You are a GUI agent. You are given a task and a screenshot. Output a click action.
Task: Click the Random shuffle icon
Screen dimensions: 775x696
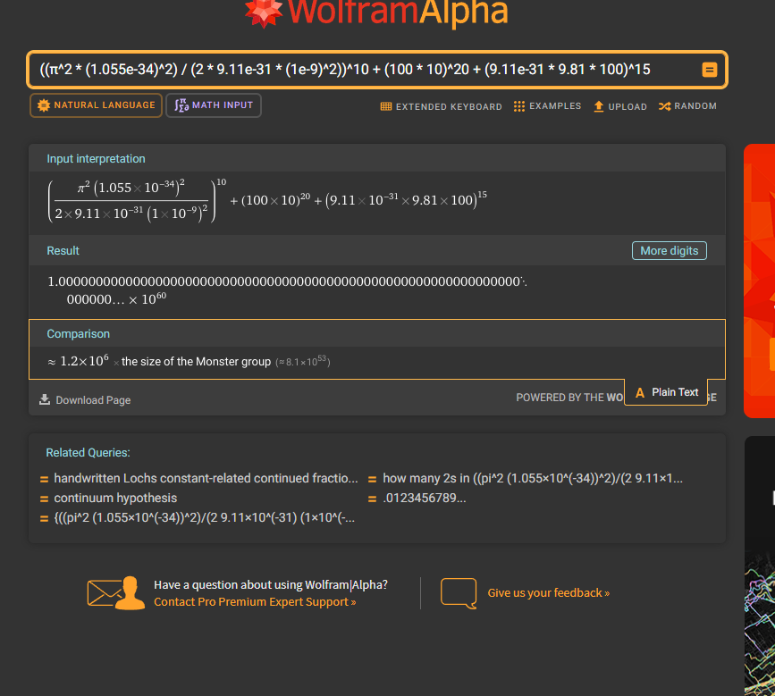pos(664,106)
